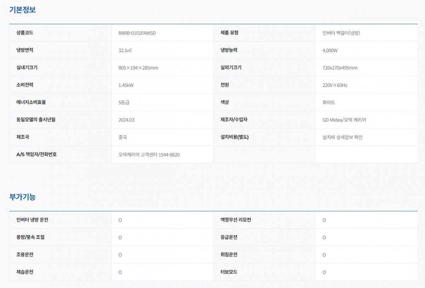Click the 부가기능 section heading
Screen dimensions: 425x288
tap(22, 197)
